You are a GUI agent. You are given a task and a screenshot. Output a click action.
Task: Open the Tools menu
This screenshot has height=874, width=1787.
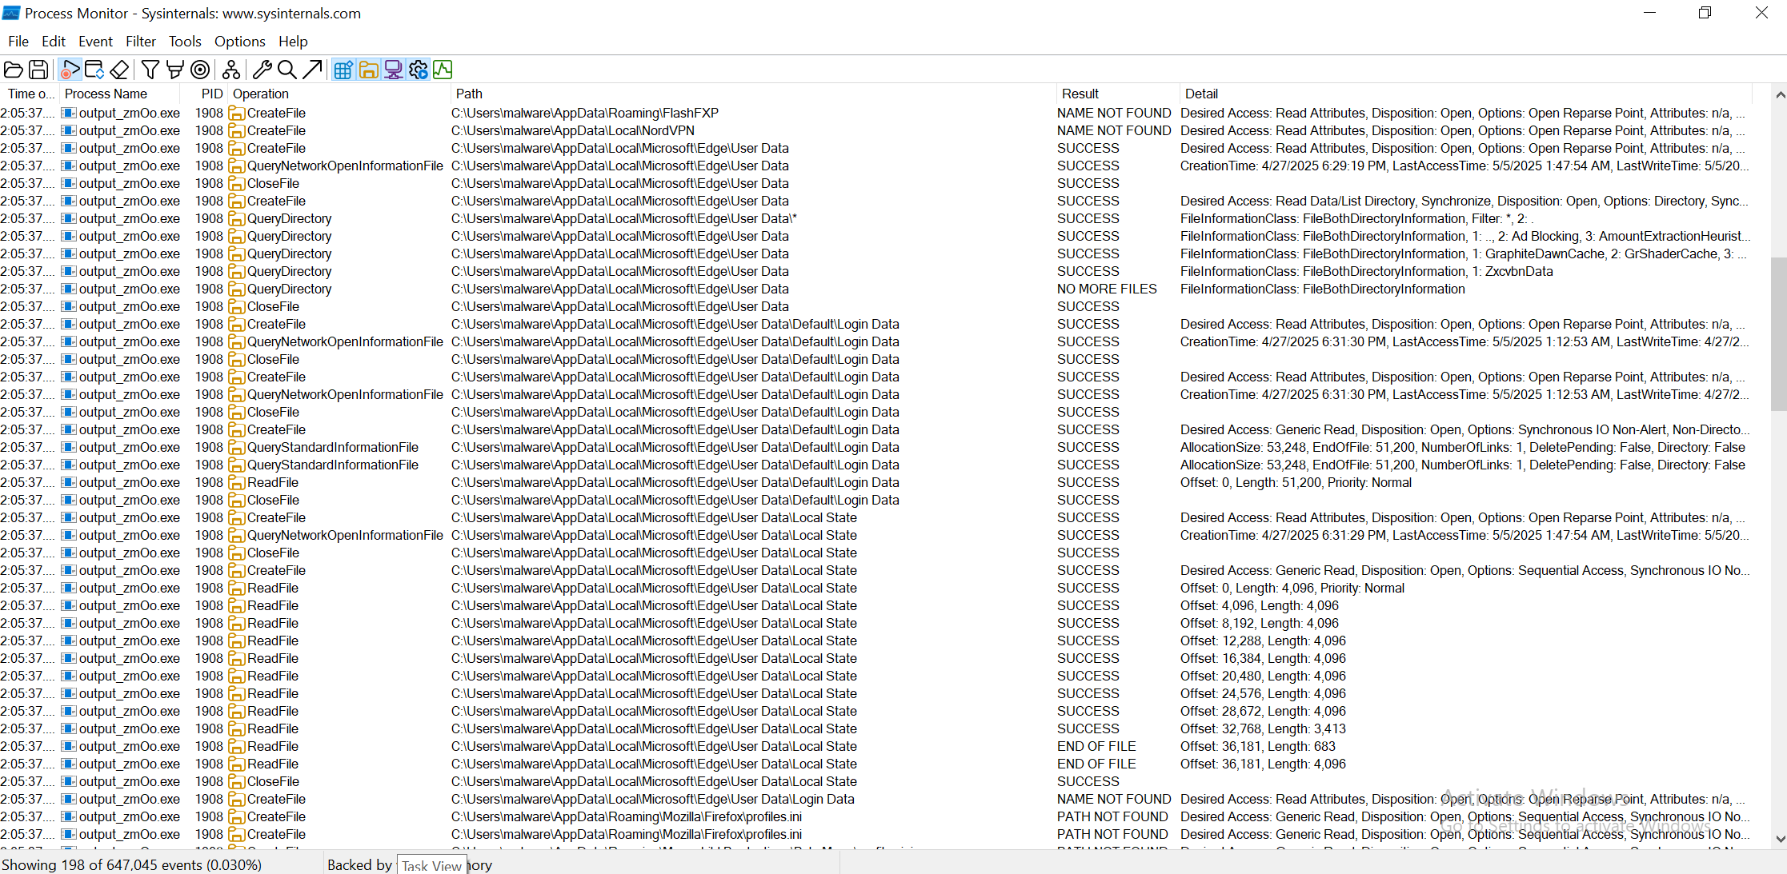185,42
